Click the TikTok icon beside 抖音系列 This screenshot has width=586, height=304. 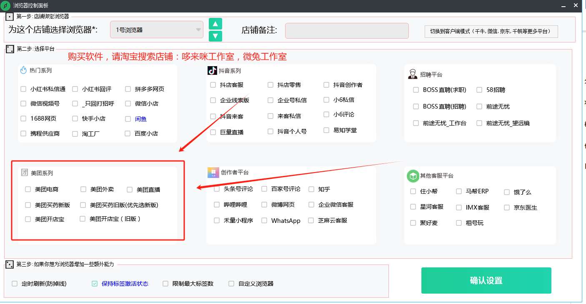click(x=212, y=71)
